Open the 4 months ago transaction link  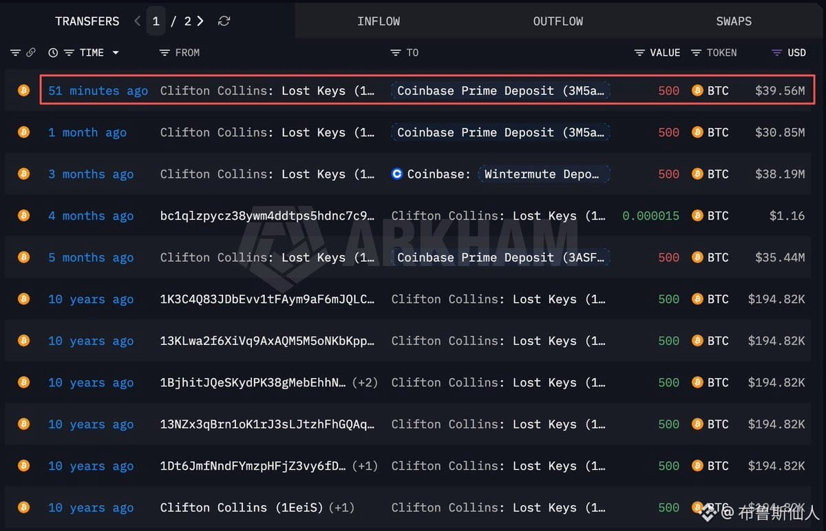[x=91, y=216]
